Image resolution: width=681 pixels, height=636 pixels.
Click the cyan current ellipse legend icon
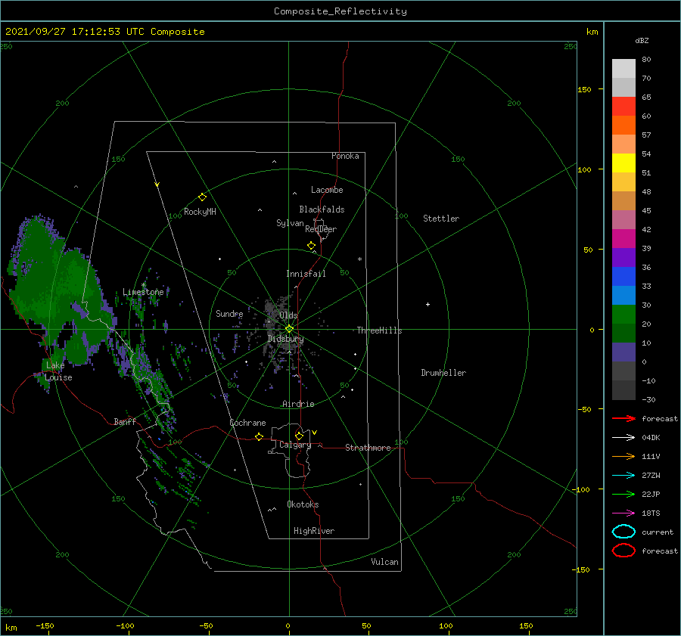click(x=623, y=532)
